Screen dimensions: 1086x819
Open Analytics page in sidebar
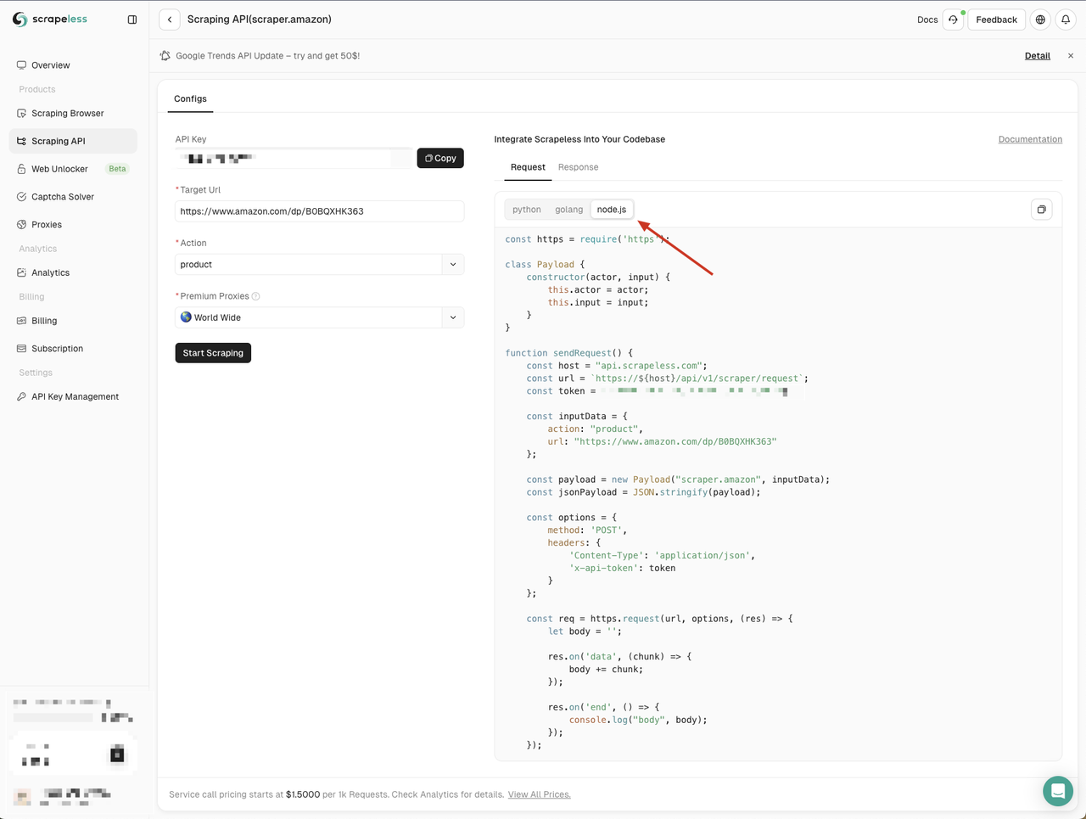coord(73,273)
